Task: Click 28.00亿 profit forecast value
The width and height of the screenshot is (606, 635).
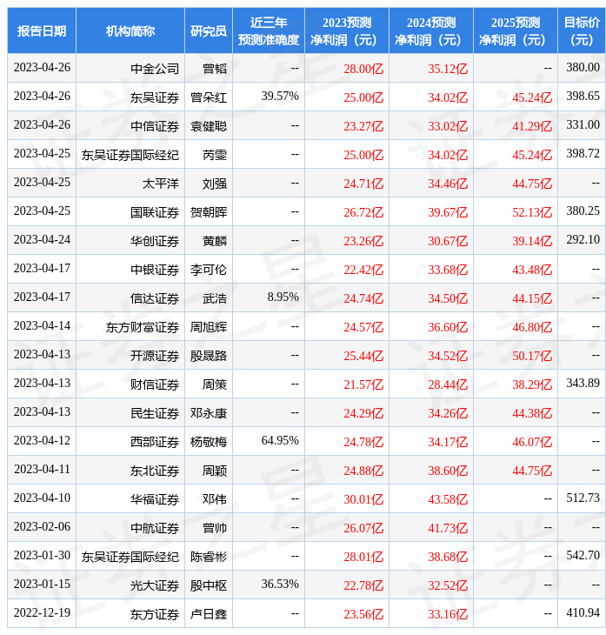Action: [363, 69]
